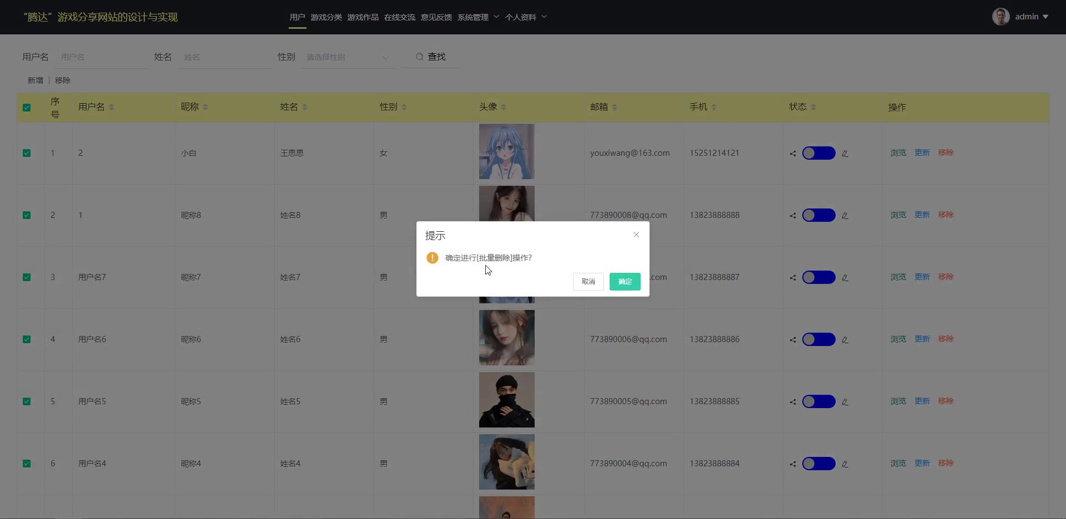Screen dimensions: 1066x519
Task: Click 浏览 for 姓名4's row
Action: point(898,463)
